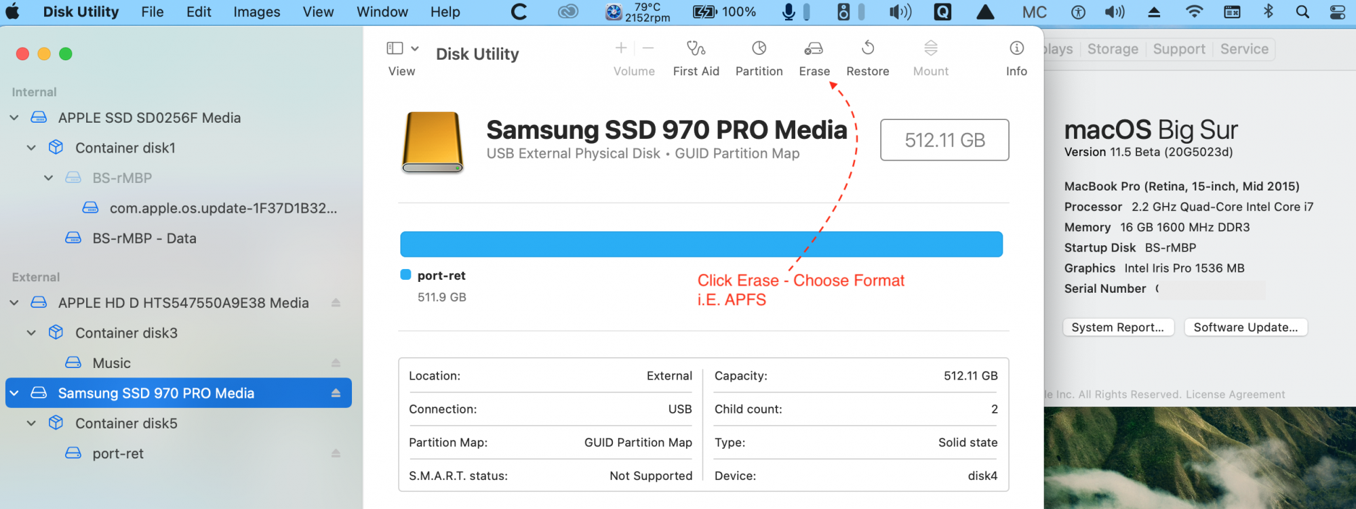This screenshot has width=1356, height=509.
Task: Eject the port-ret volume in sidebar
Action: click(336, 453)
